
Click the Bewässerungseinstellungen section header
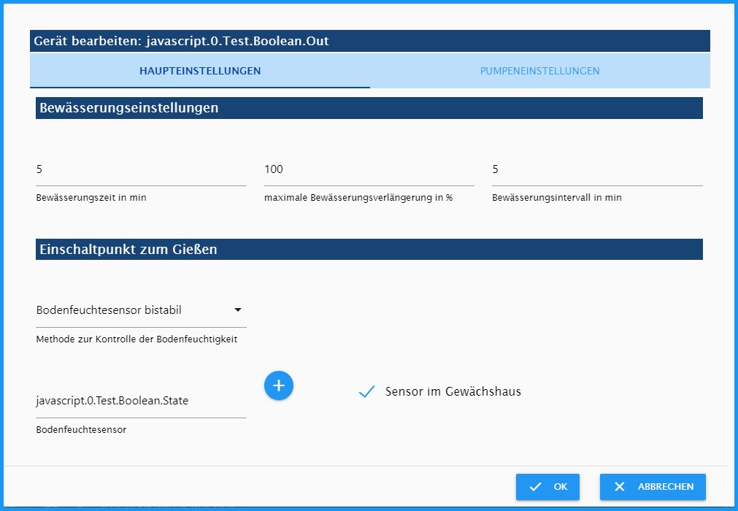pos(369,108)
